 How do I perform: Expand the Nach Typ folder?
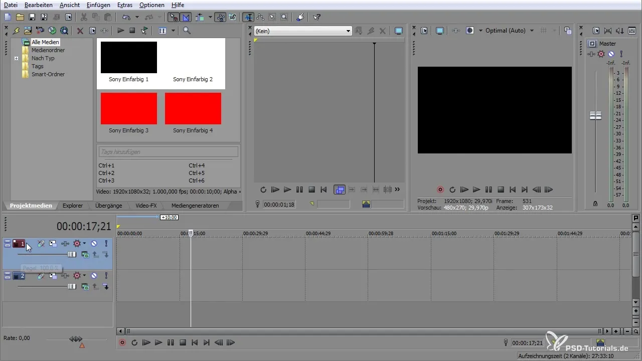tap(16, 58)
